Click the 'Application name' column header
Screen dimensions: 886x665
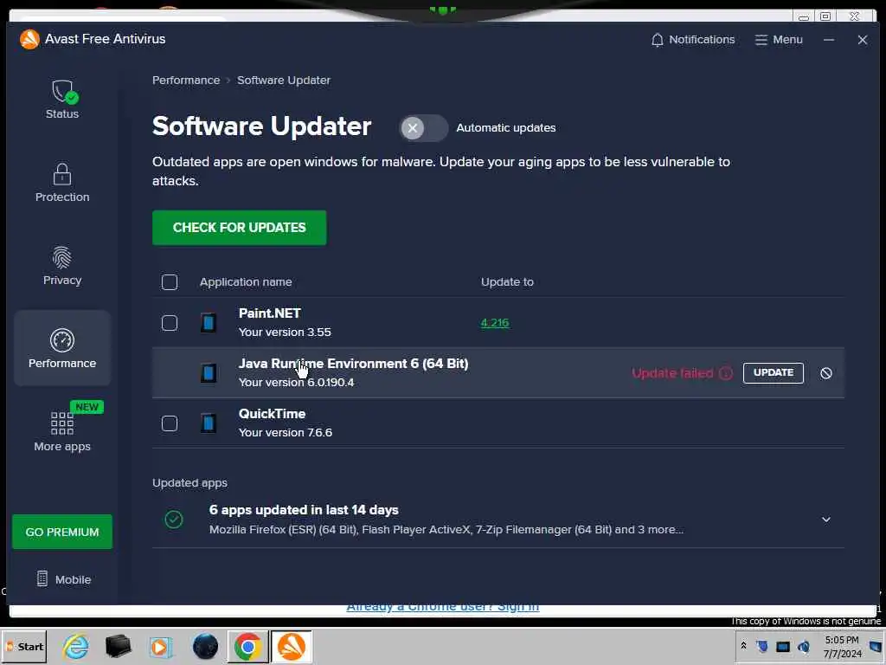(x=246, y=281)
